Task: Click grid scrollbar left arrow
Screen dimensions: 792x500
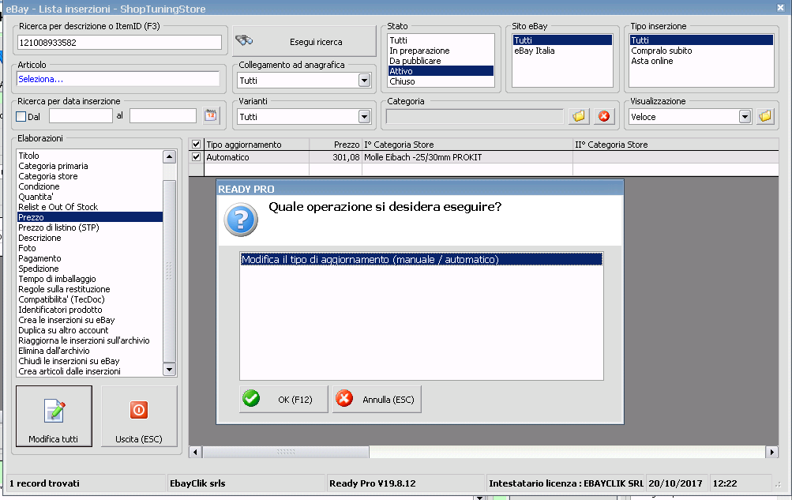Action: click(x=196, y=452)
